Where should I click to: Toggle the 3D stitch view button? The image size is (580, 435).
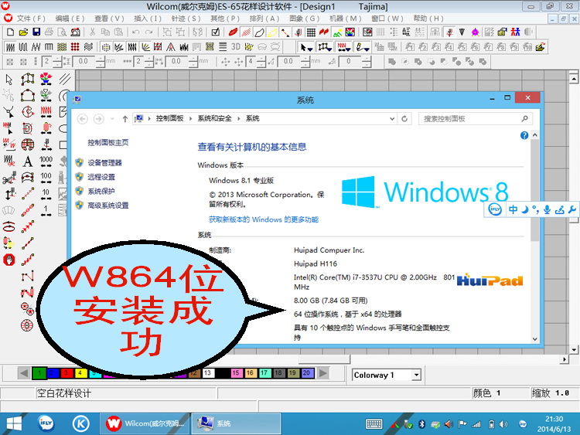[236, 47]
